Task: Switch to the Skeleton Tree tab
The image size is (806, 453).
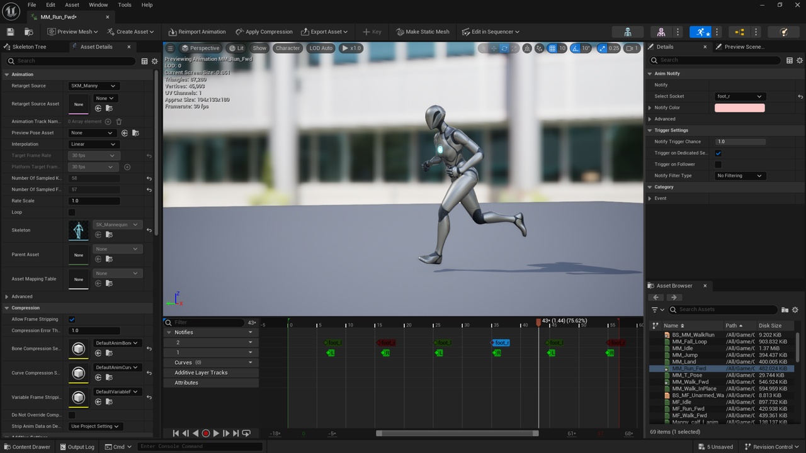Action: click(x=30, y=47)
